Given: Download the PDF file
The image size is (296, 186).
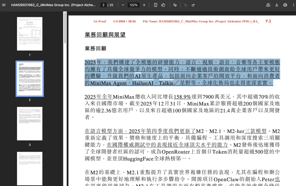Looking at the screenshot, I should pyautogui.click(x=277, y=5).
